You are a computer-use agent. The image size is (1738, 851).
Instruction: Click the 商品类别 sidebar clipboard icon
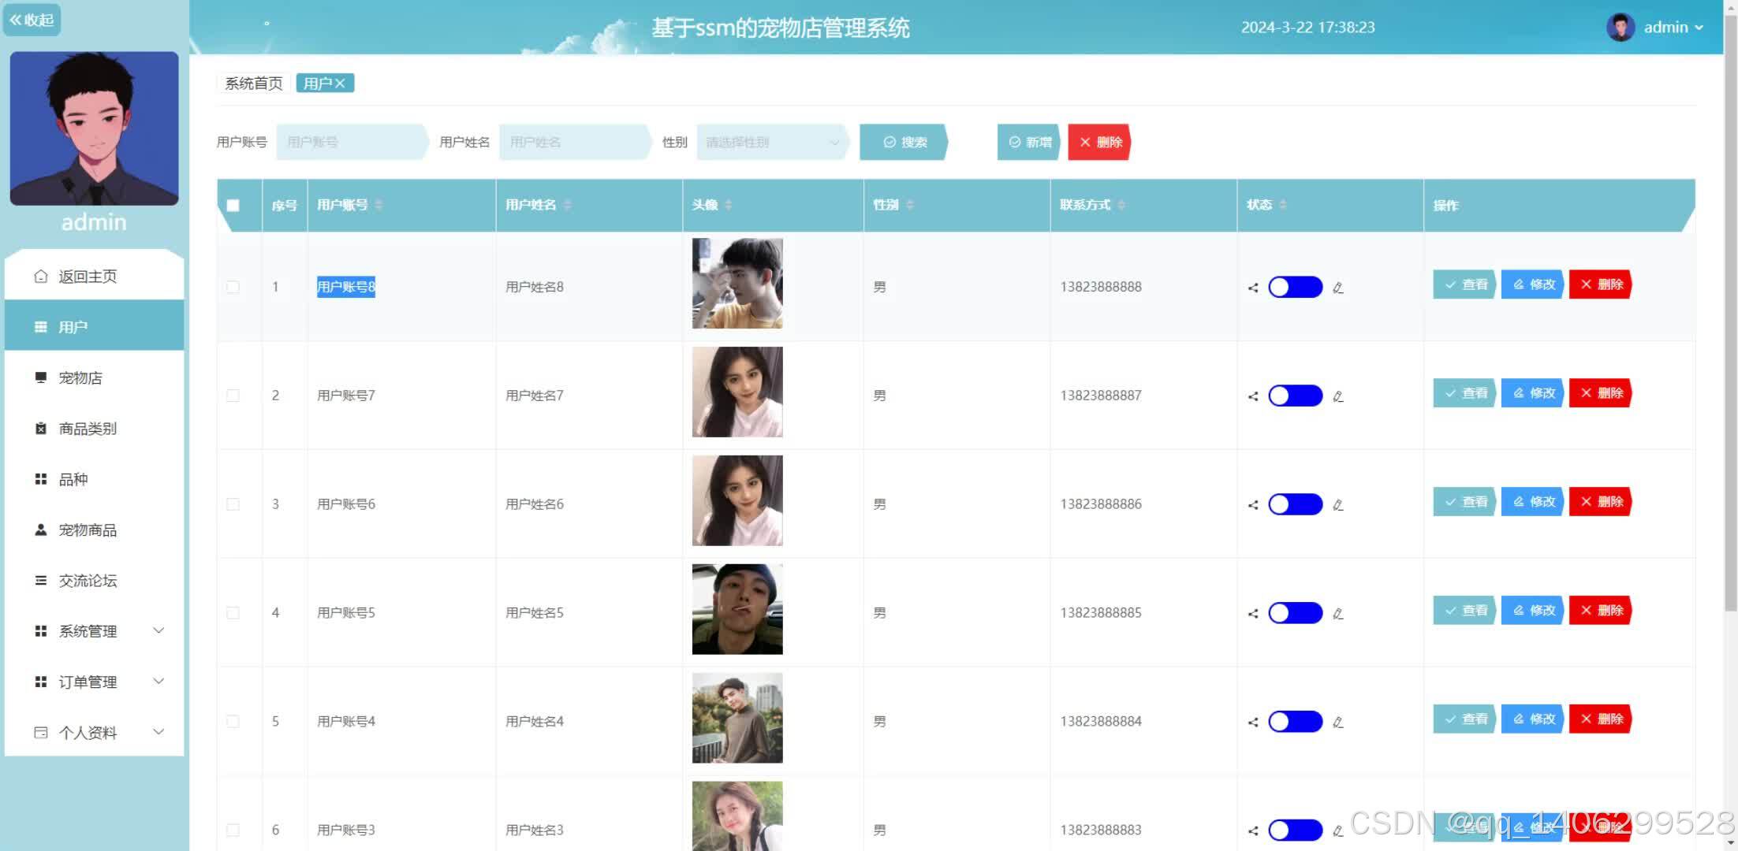(41, 429)
